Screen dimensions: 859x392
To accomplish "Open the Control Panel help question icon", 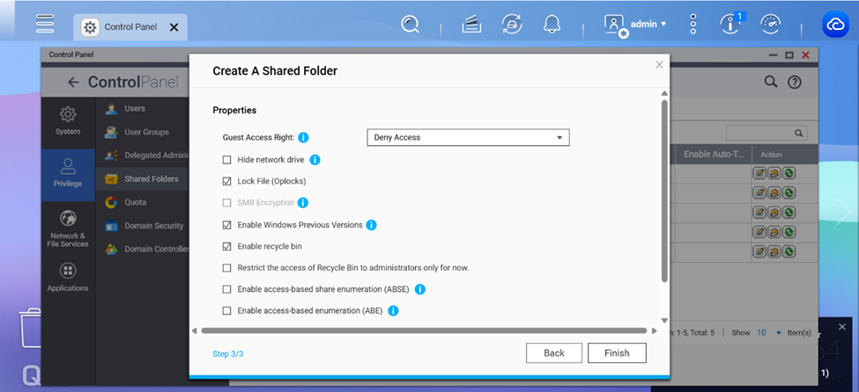I will pyautogui.click(x=794, y=83).
